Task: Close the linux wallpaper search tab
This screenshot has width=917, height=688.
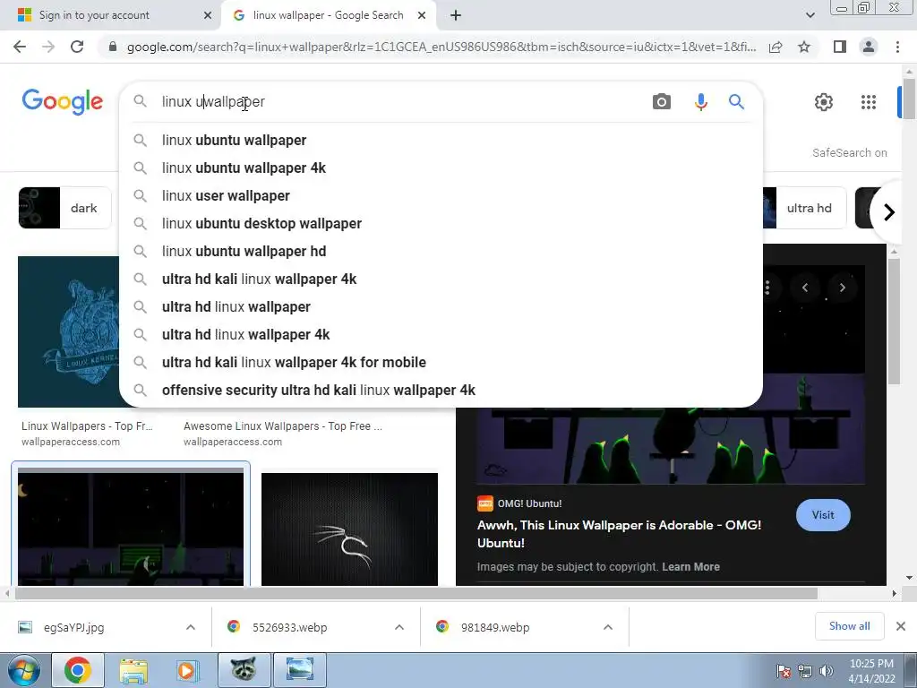Action: (422, 15)
